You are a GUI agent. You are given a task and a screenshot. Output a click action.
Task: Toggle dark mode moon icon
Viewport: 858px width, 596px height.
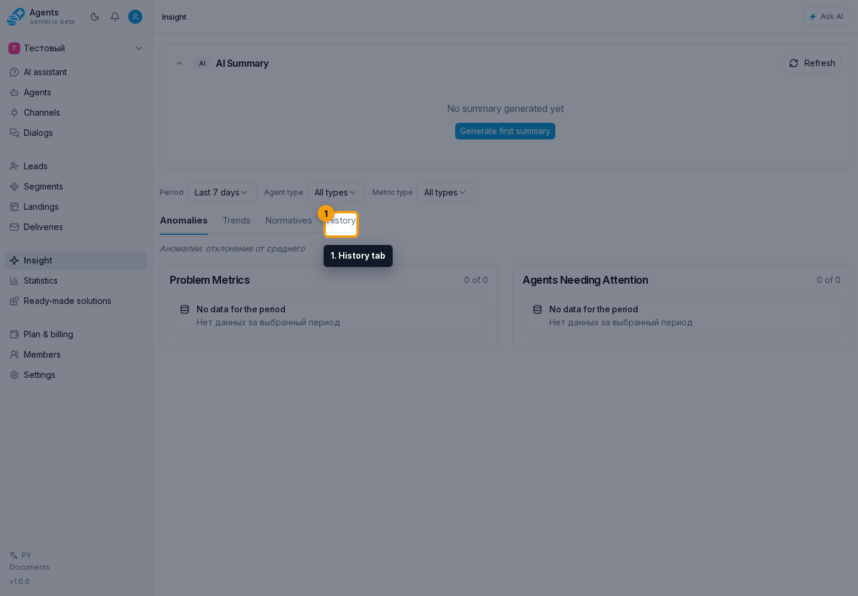pos(95,17)
